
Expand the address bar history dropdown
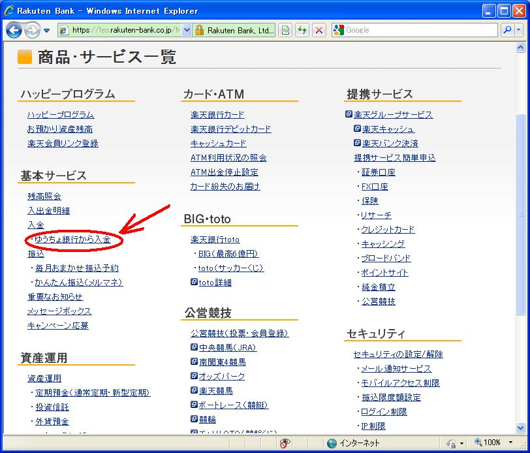tap(187, 30)
